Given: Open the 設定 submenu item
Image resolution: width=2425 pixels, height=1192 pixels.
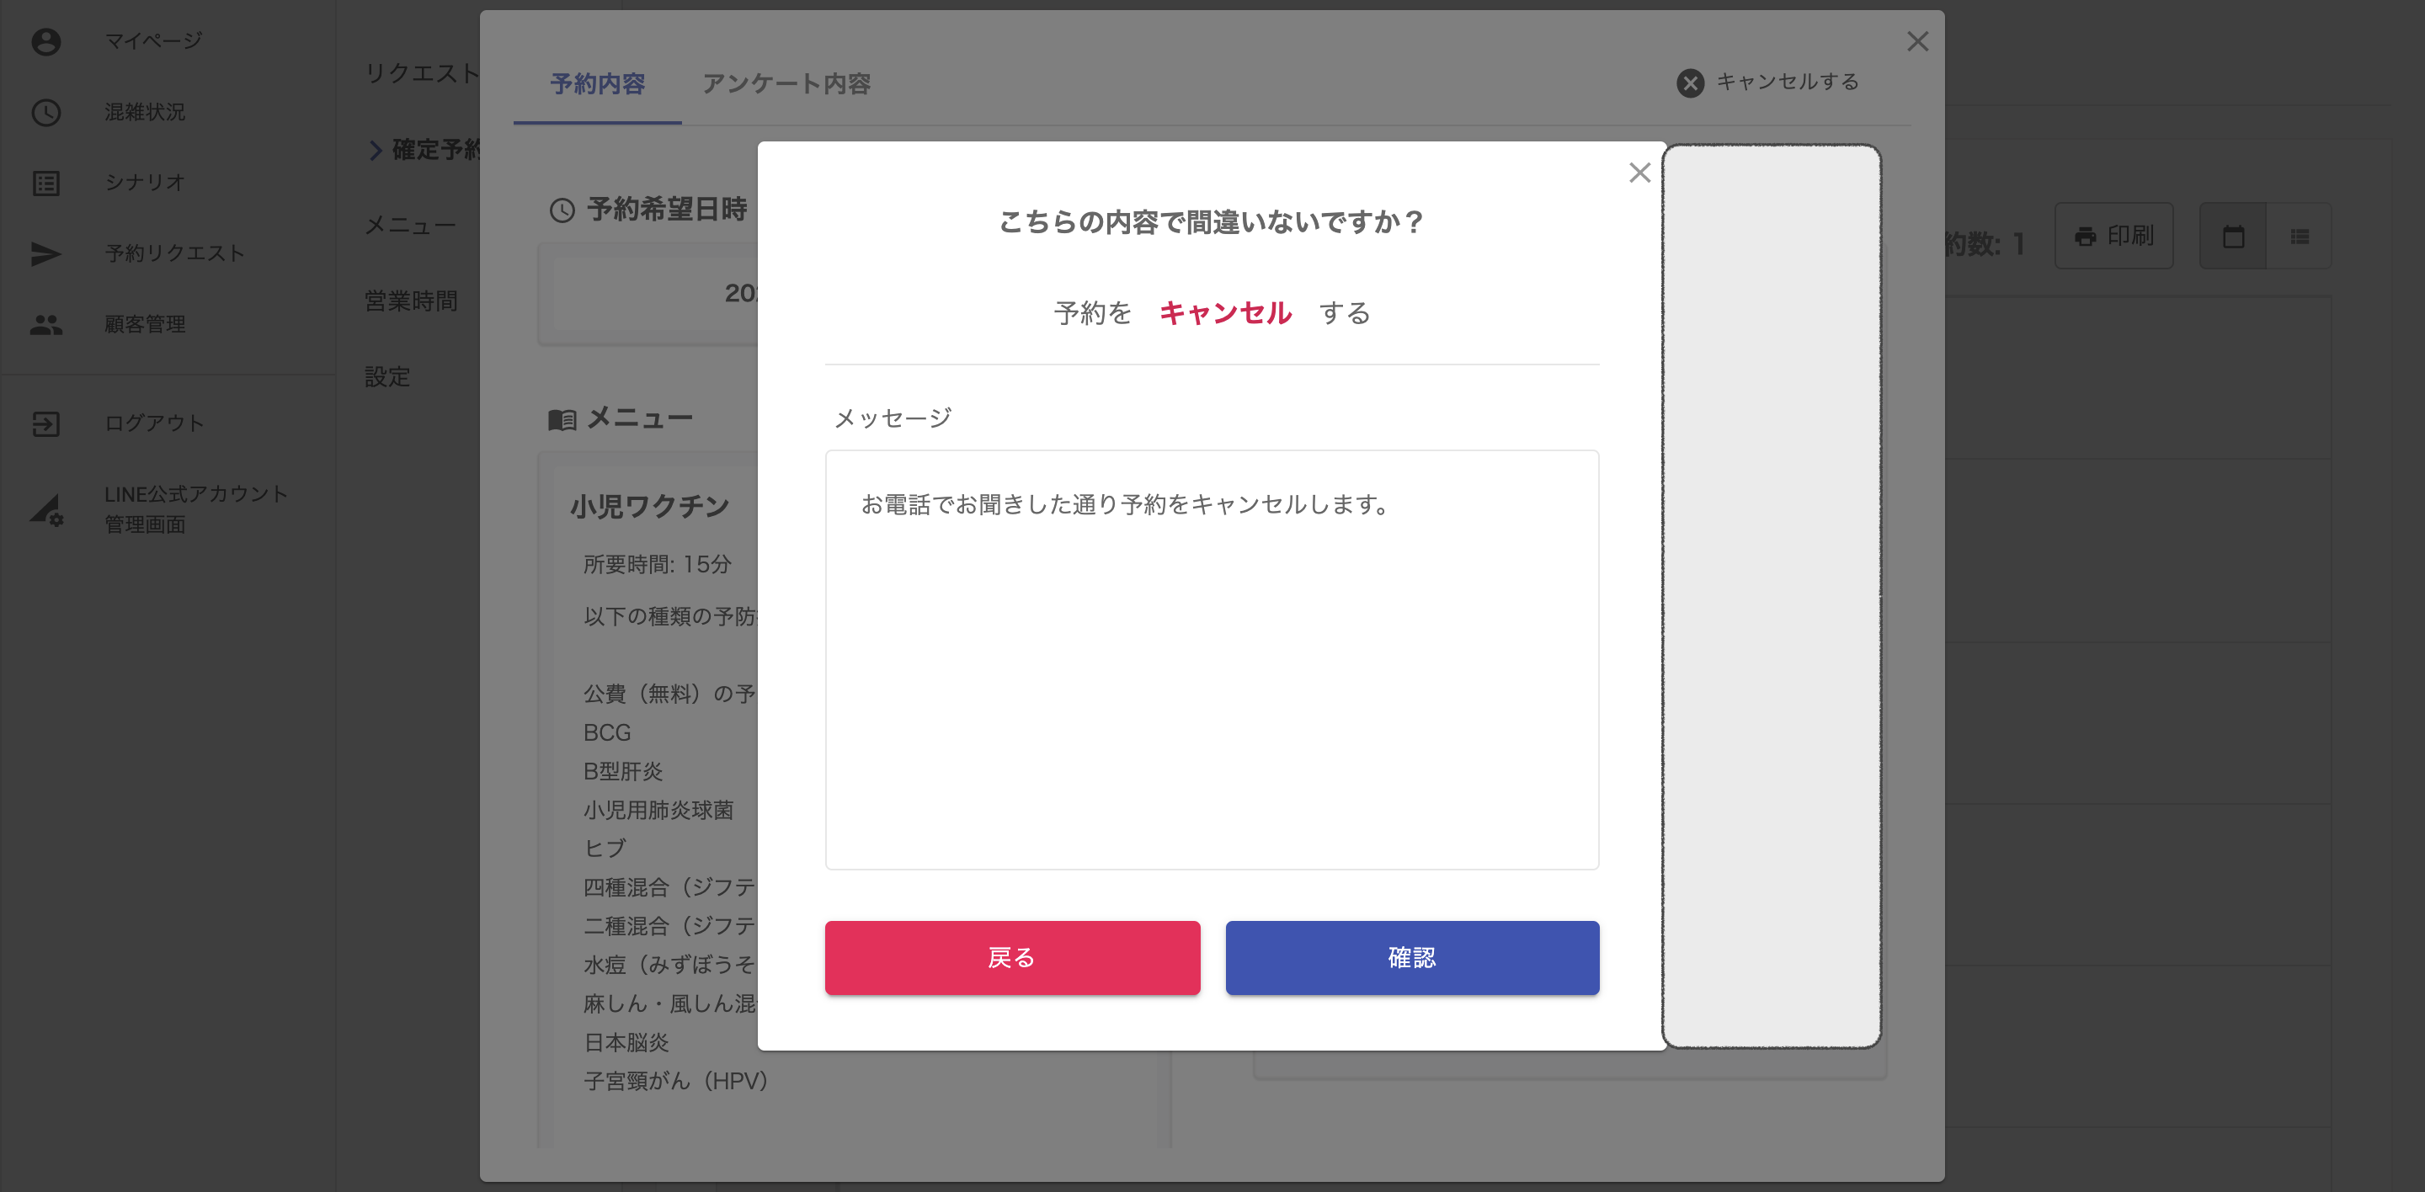Looking at the screenshot, I should pos(387,376).
